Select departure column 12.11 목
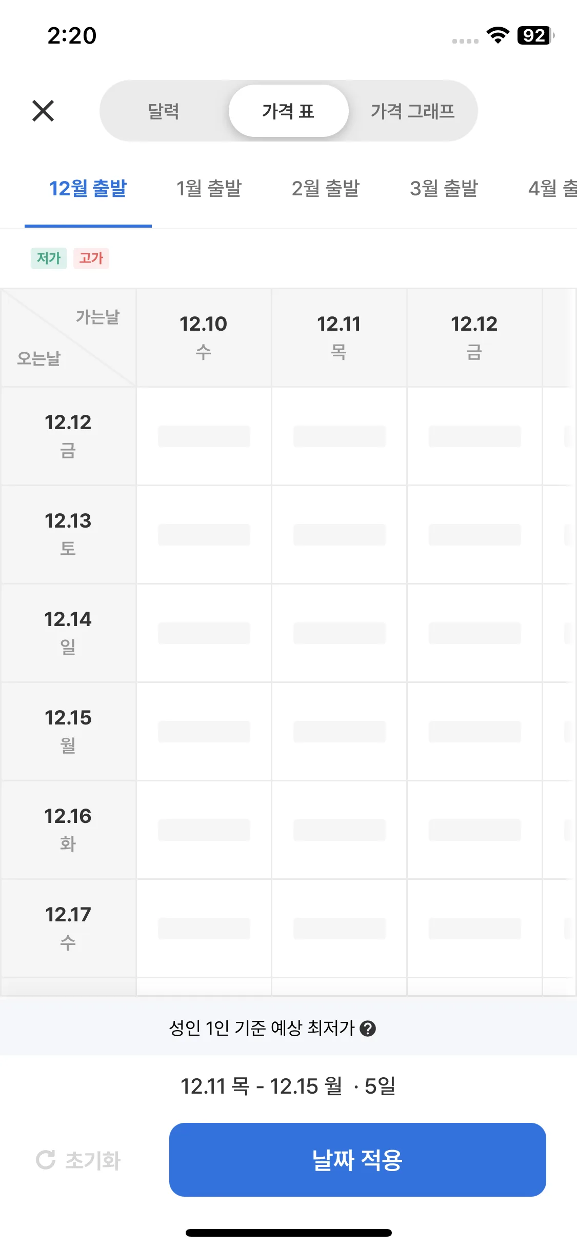Viewport: 577px width, 1249px height. (x=339, y=337)
